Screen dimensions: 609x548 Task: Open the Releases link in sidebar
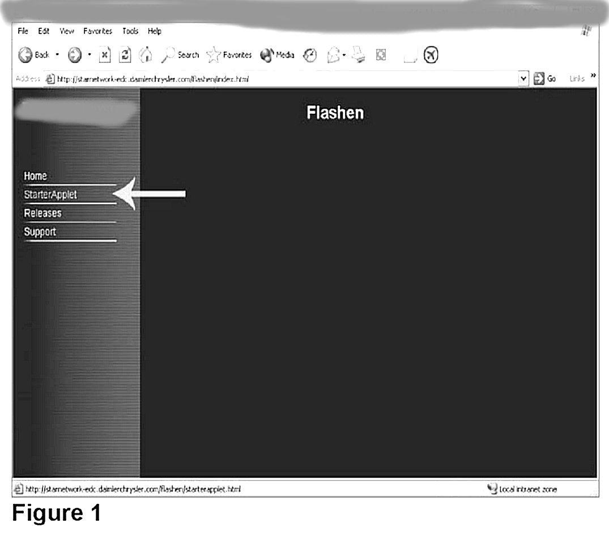click(x=42, y=213)
